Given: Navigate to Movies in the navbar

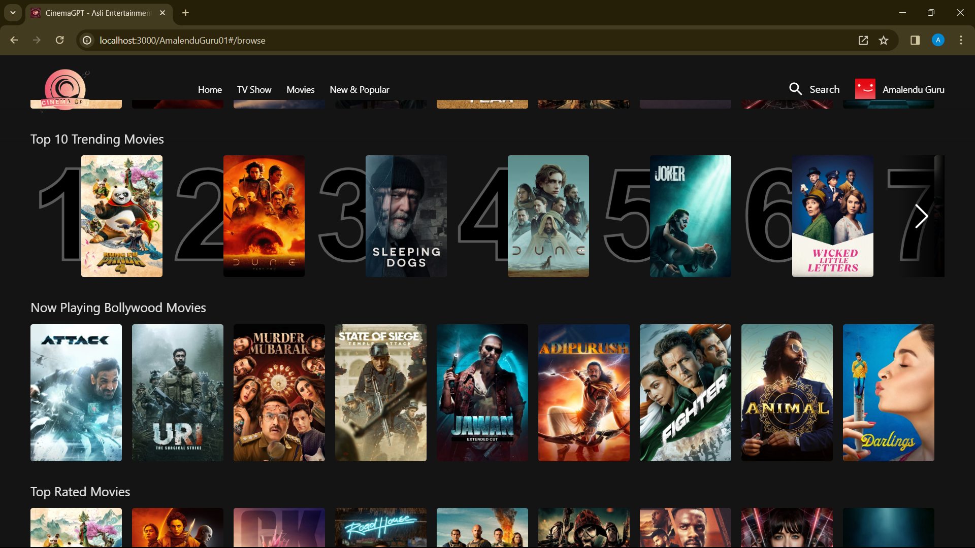Looking at the screenshot, I should [300, 90].
